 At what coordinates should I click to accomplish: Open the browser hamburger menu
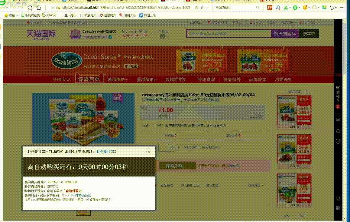(x=341, y=7)
